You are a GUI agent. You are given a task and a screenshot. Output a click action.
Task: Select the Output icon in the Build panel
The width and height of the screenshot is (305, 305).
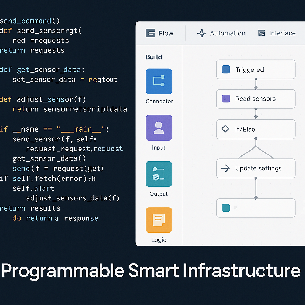(158, 174)
